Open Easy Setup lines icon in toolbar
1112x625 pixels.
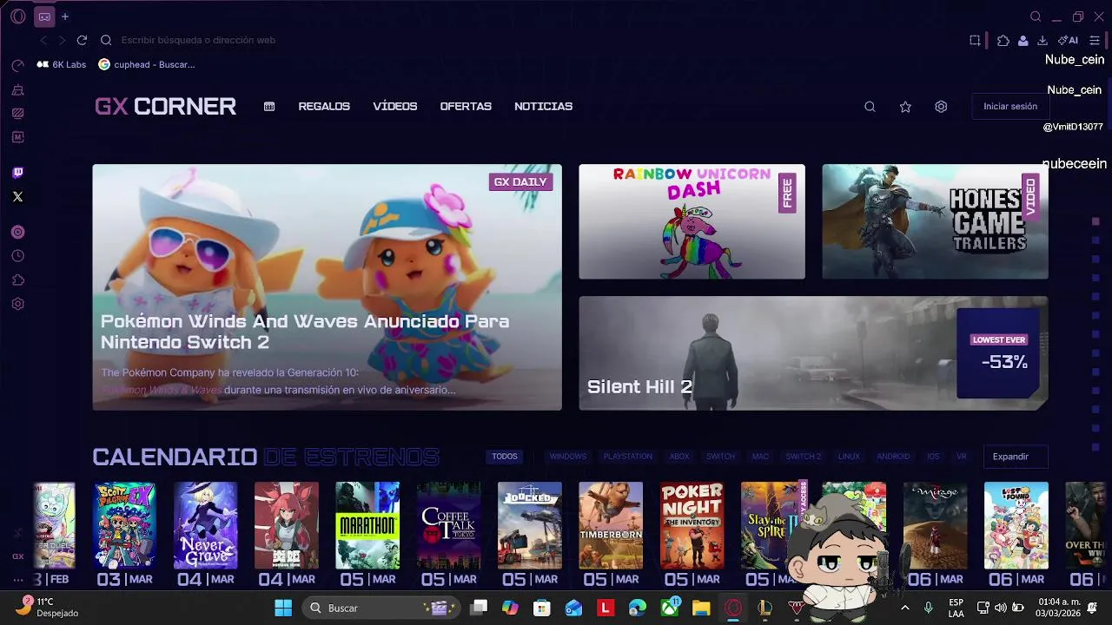tap(1095, 40)
